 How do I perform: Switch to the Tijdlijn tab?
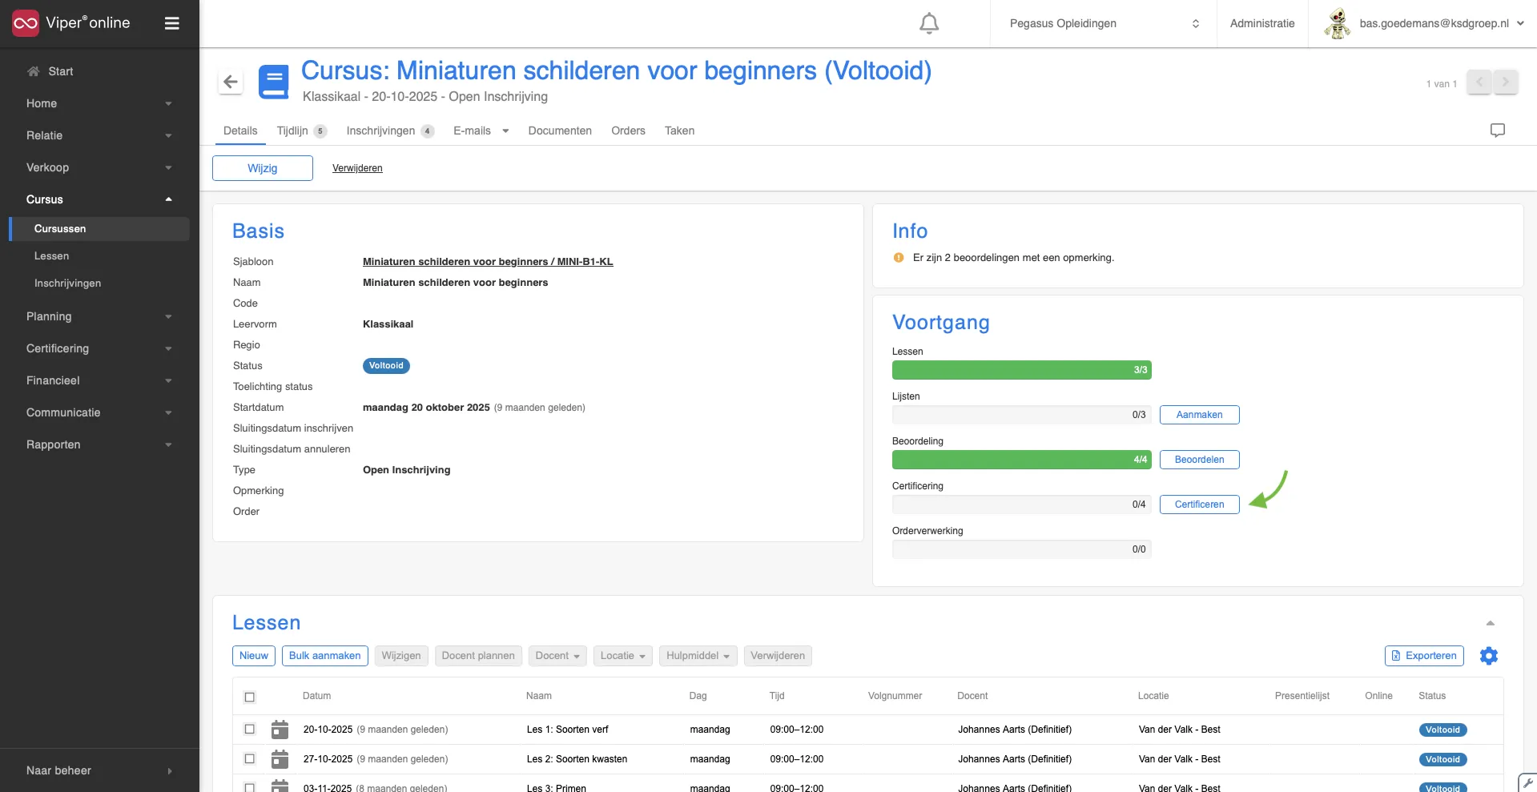302,131
